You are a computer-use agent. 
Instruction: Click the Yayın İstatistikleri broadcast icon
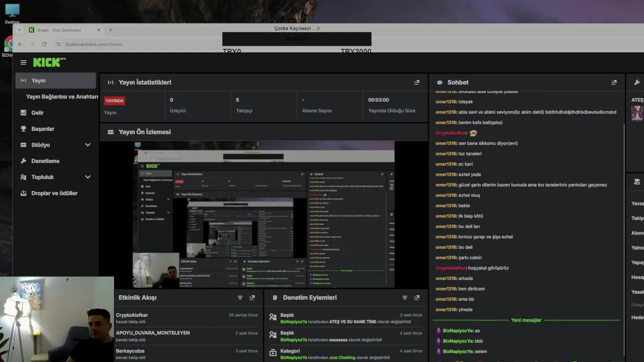click(111, 82)
